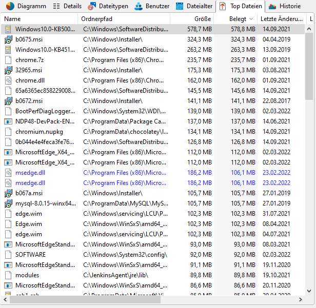
Task: Select the b0675.msi file name
Action: pos(29,39)
